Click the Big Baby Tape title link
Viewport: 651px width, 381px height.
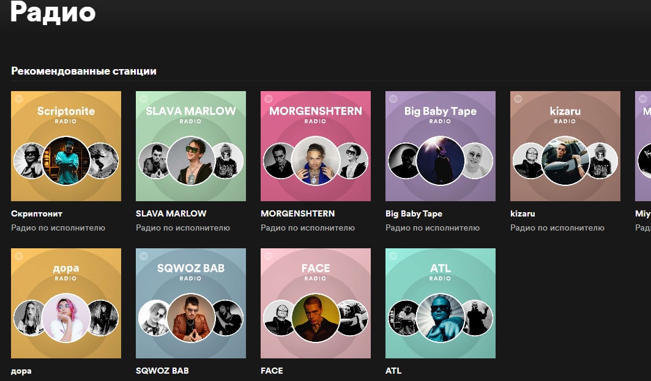[414, 214]
